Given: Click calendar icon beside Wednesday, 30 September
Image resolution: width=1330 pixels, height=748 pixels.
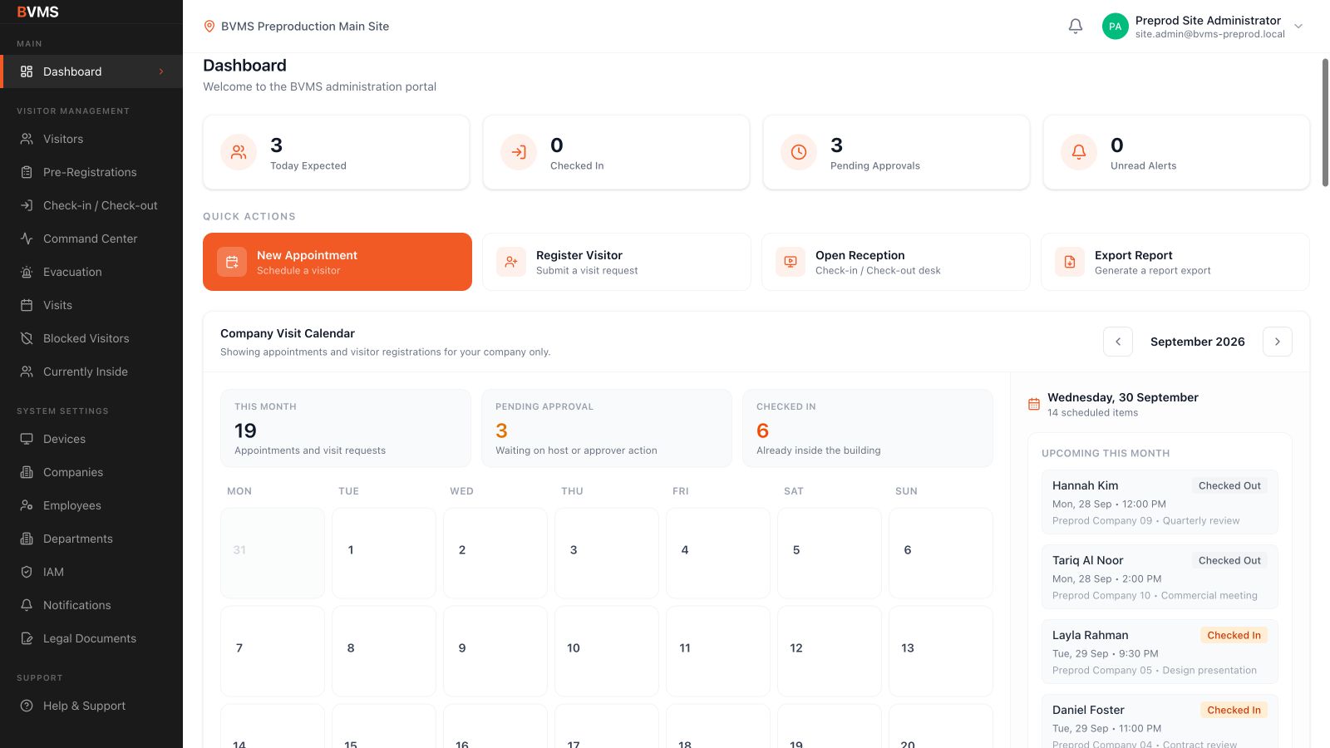Looking at the screenshot, I should [1034, 404].
